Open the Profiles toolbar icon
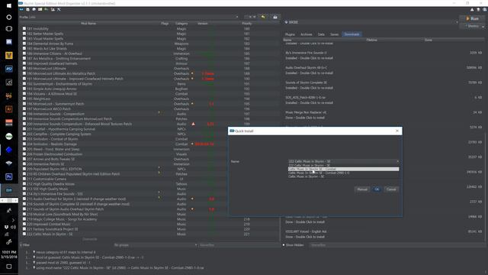Image resolution: width=488 pixels, height=275 pixels. coord(40,10)
